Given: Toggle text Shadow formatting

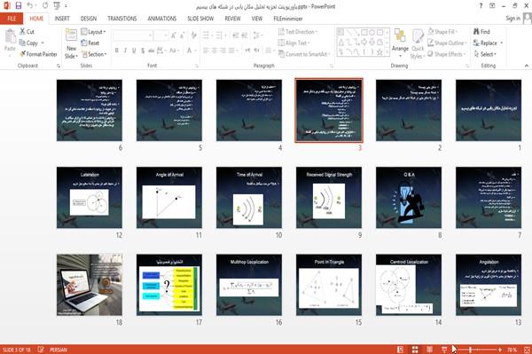Looking at the screenshot, I should pyautogui.click(x=143, y=51).
